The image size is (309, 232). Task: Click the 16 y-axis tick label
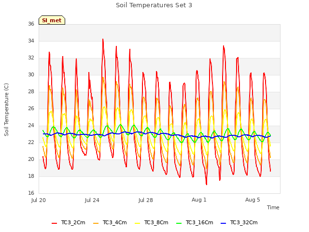coord(31,193)
